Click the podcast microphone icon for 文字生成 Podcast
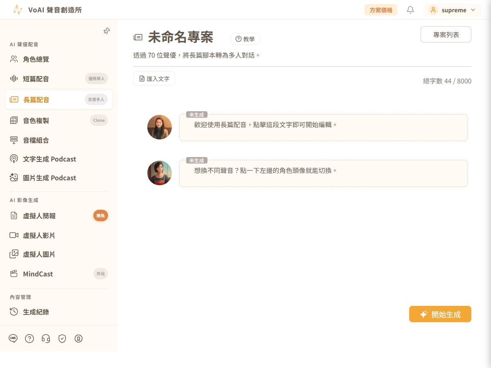This screenshot has height=368, width=491. click(x=14, y=159)
